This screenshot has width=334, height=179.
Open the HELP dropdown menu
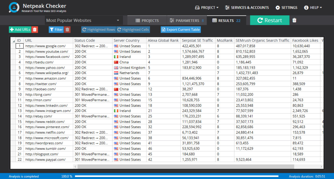tap(313, 8)
